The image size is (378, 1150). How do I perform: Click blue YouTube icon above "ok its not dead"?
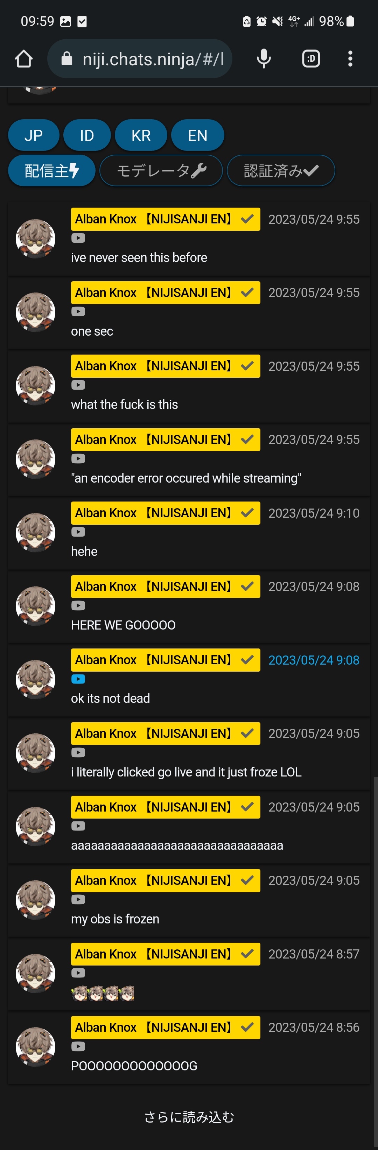point(78,679)
